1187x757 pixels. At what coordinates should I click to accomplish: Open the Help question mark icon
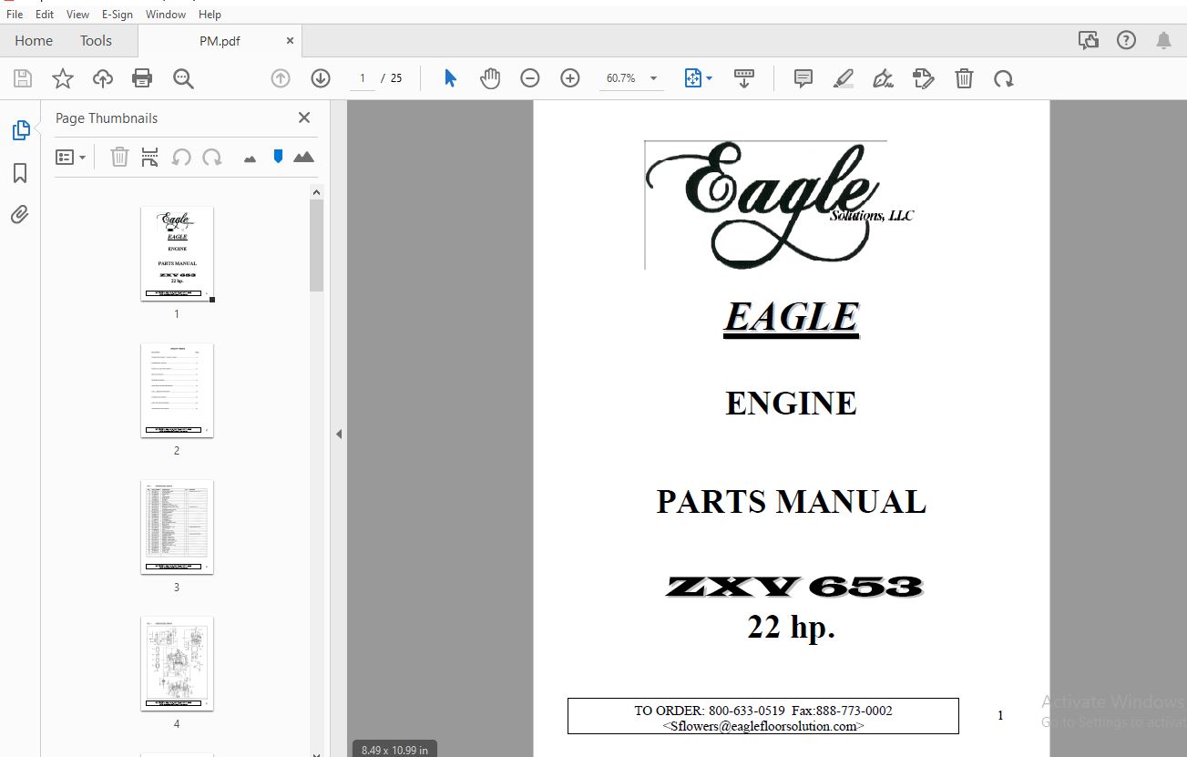click(1126, 40)
